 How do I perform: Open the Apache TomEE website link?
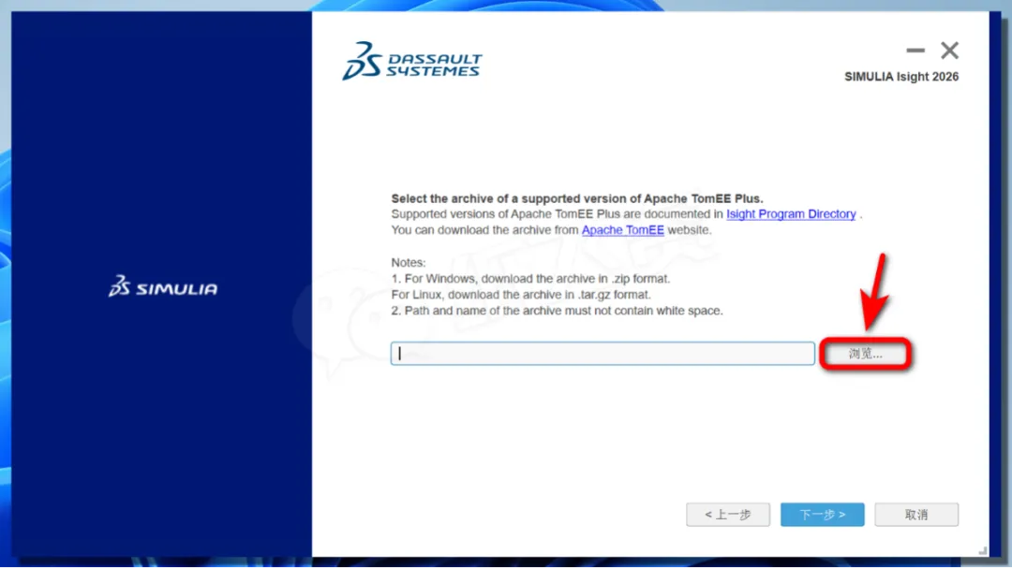pos(622,230)
